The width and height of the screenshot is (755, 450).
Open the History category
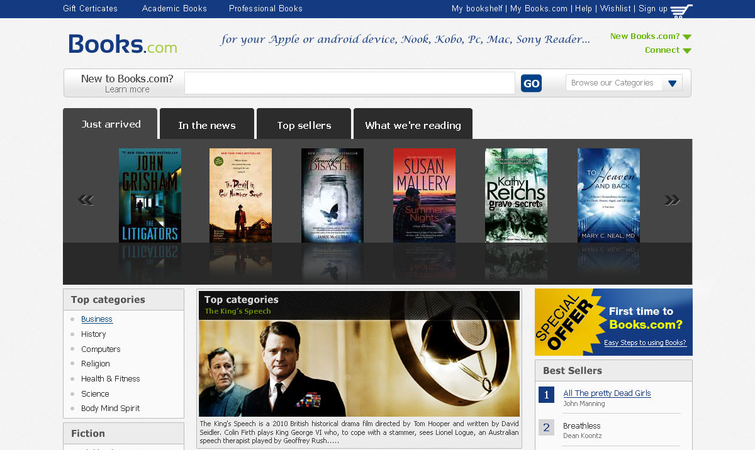tap(93, 334)
